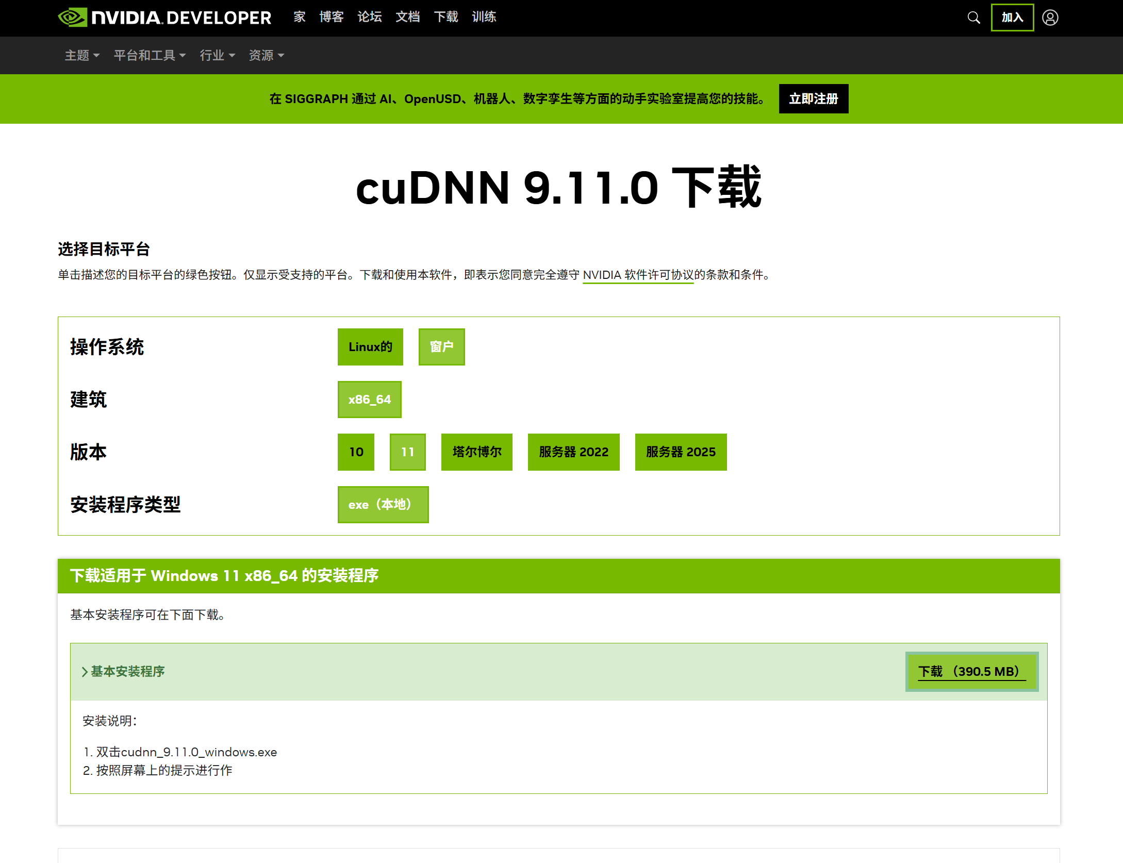Open the 主题 dropdown menu
The width and height of the screenshot is (1123, 863).
[81, 55]
